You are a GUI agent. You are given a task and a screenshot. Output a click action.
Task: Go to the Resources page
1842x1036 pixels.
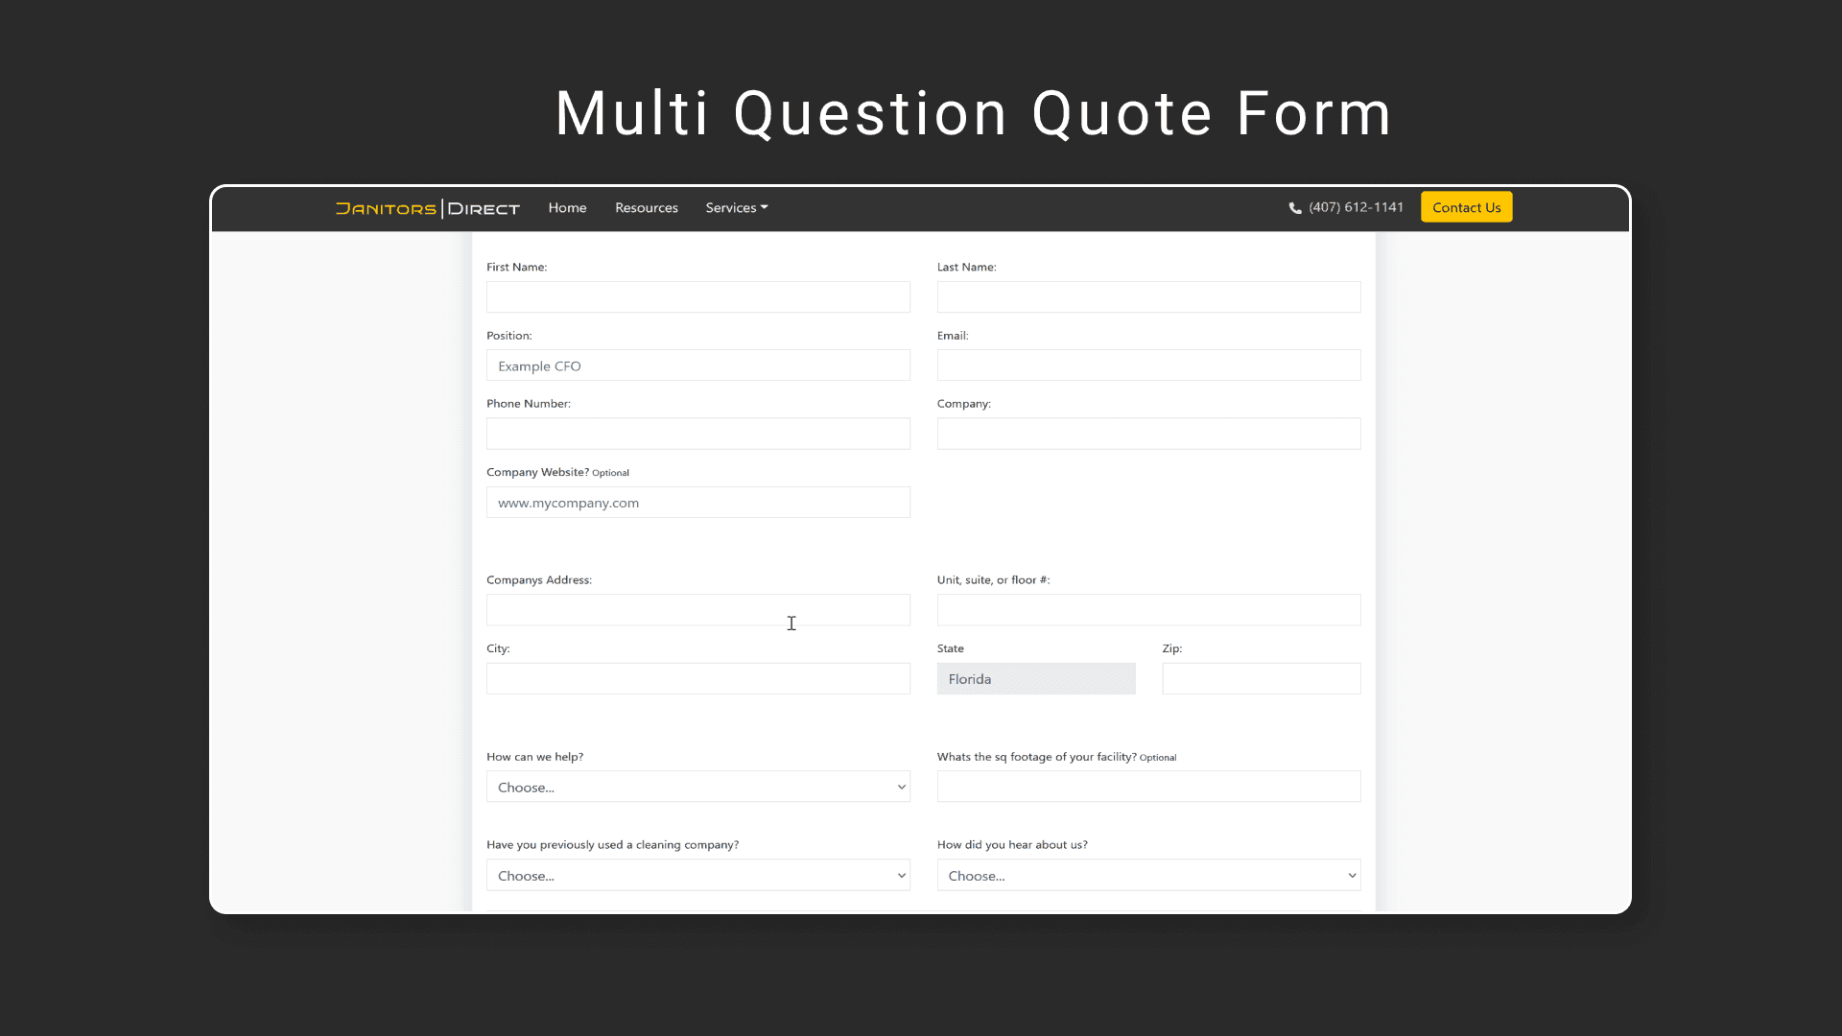(x=647, y=207)
